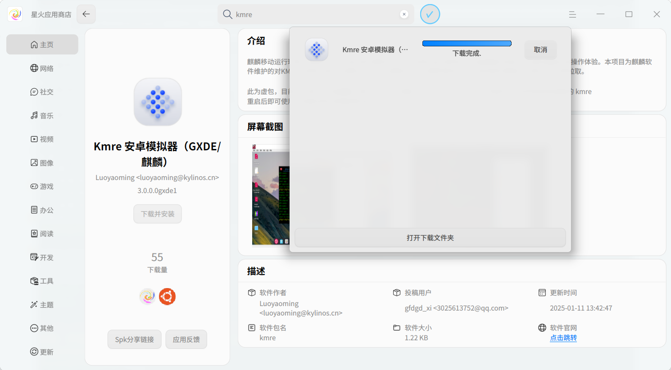This screenshot has width=671, height=370.
Task: Follow the 点击跳转 website link
Action: 563,338
